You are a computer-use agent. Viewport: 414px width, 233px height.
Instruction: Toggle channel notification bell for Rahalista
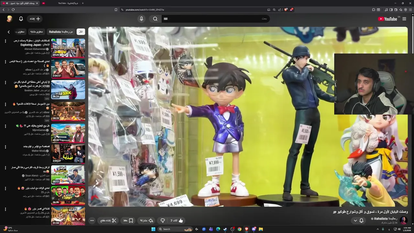click(361, 220)
